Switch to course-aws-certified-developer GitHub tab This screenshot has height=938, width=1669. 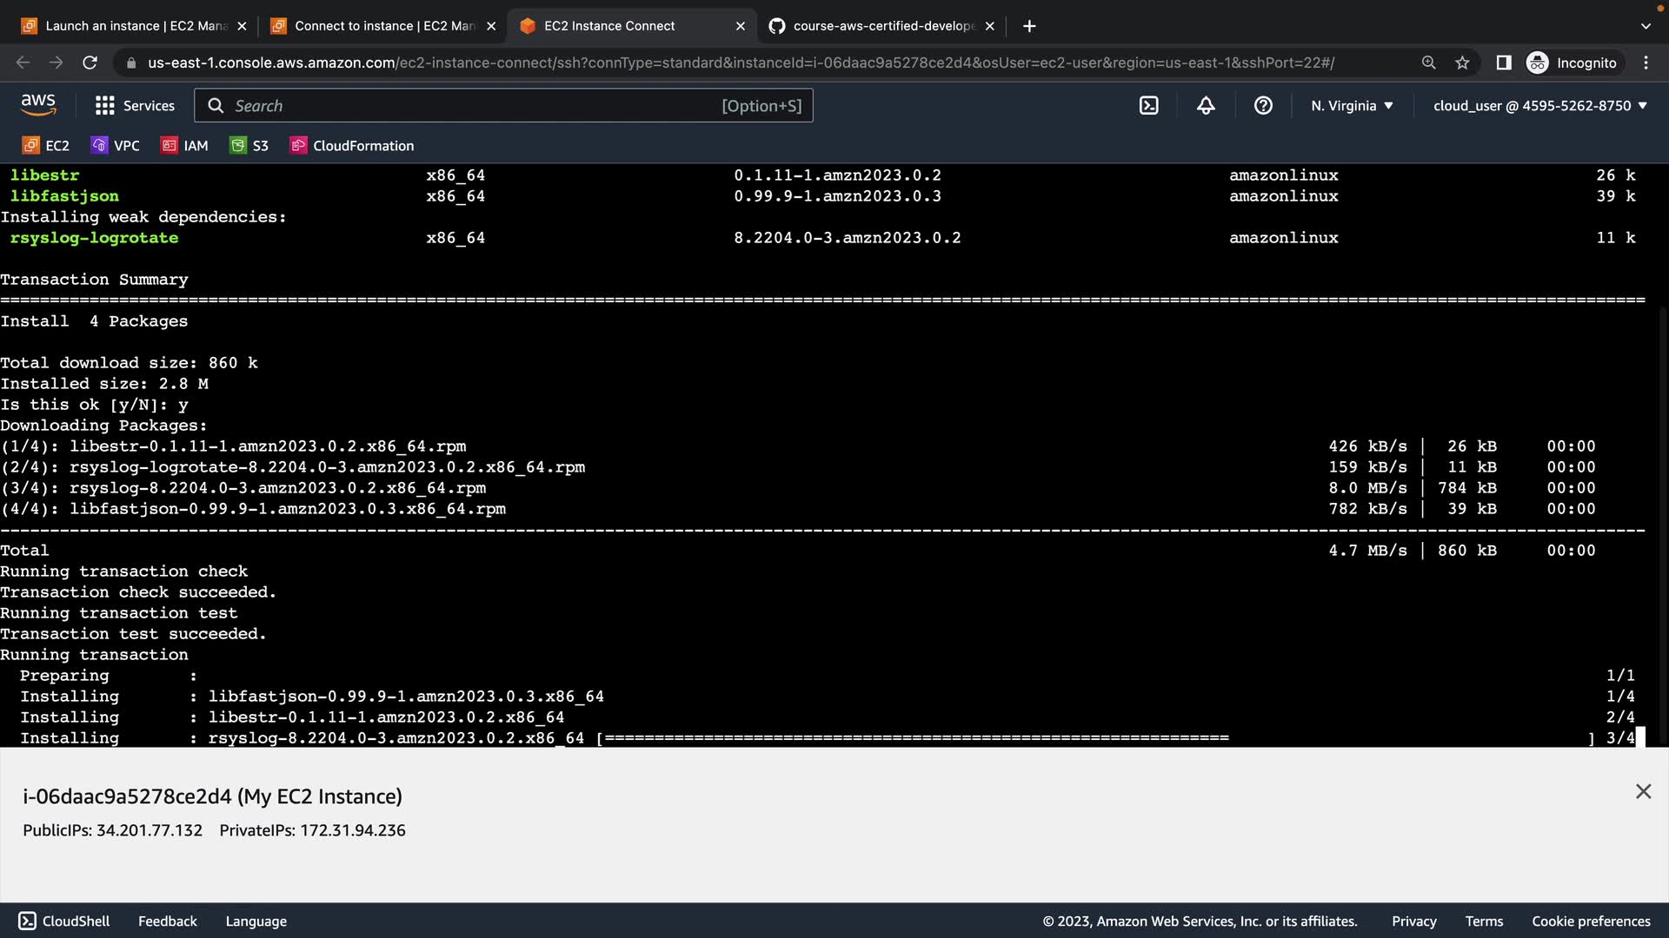(x=882, y=26)
